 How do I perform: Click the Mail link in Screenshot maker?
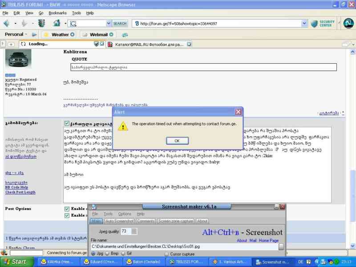[x=253, y=240]
